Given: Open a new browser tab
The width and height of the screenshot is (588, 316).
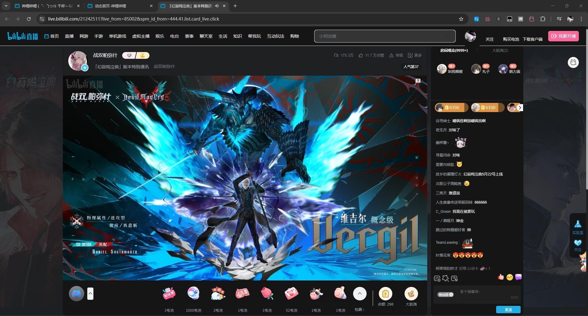Looking at the screenshot, I should pos(235,6).
